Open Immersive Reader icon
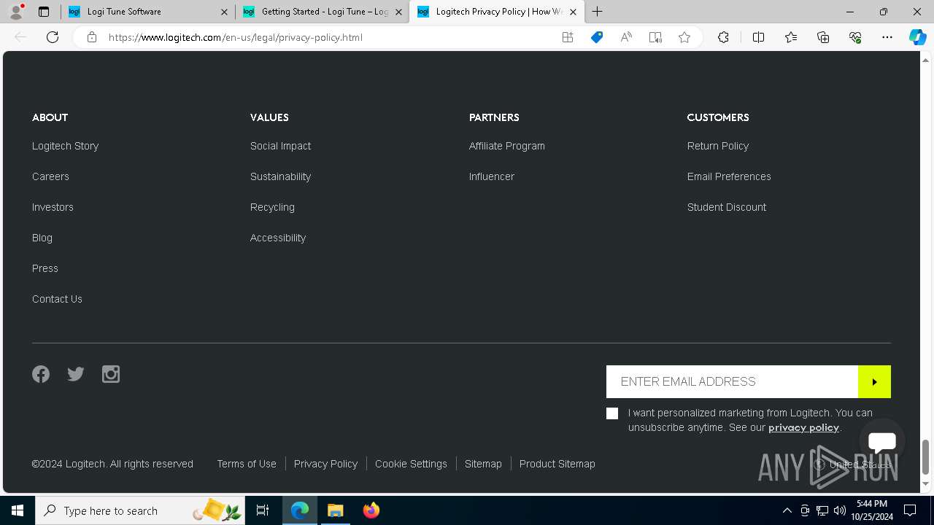Image resolution: width=934 pixels, height=525 pixels. click(x=655, y=37)
